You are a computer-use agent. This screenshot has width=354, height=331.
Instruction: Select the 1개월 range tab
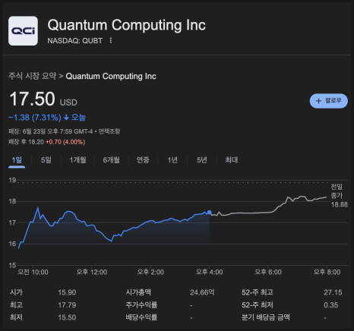click(77, 160)
